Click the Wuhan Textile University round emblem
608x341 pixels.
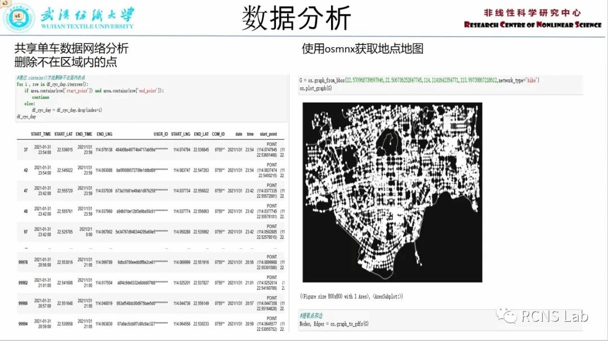tap(19, 17)
